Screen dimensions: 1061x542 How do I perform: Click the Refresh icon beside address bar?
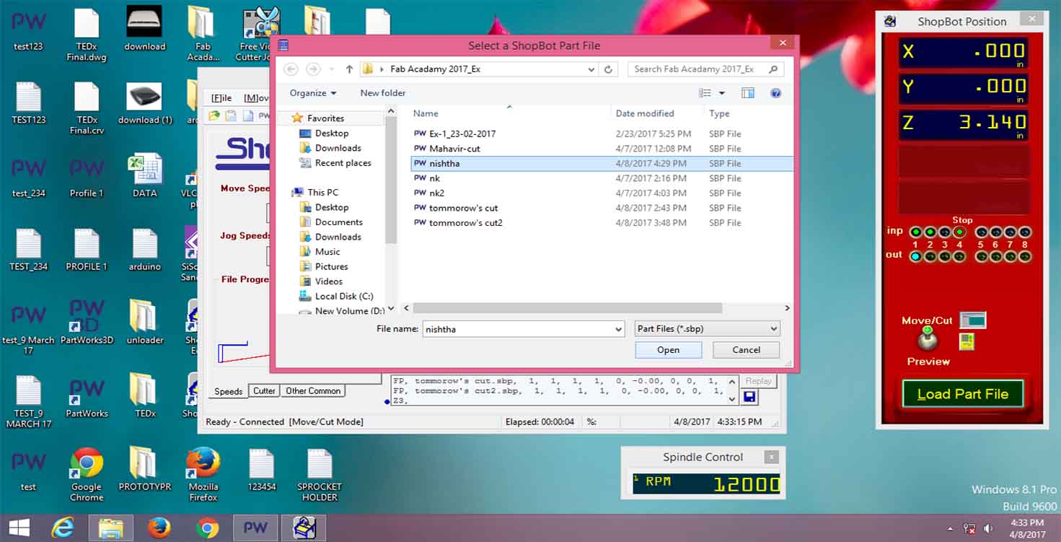608,69
